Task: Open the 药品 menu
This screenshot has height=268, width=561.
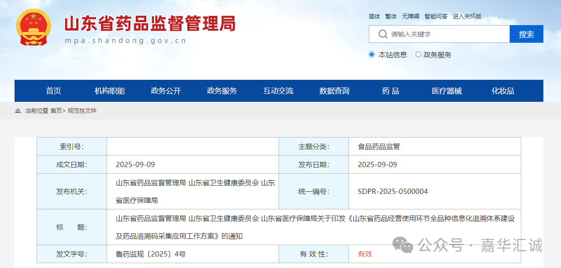Action: pyautogui.click(x=390, y=91)
